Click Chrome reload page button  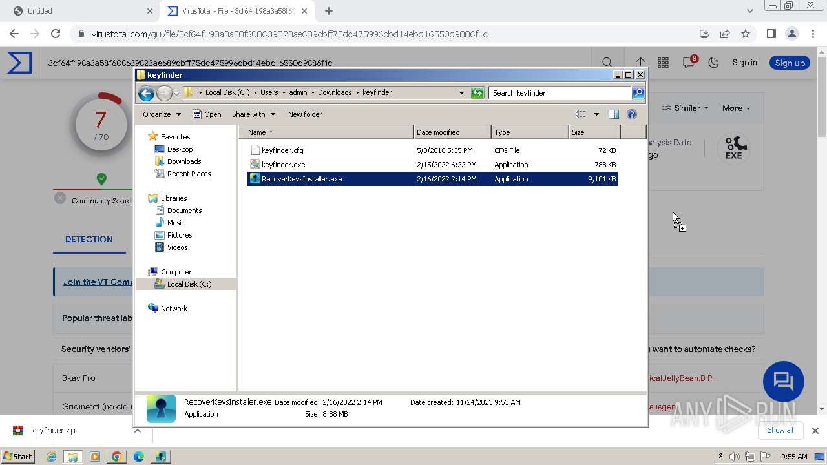[x=56, y=34]
